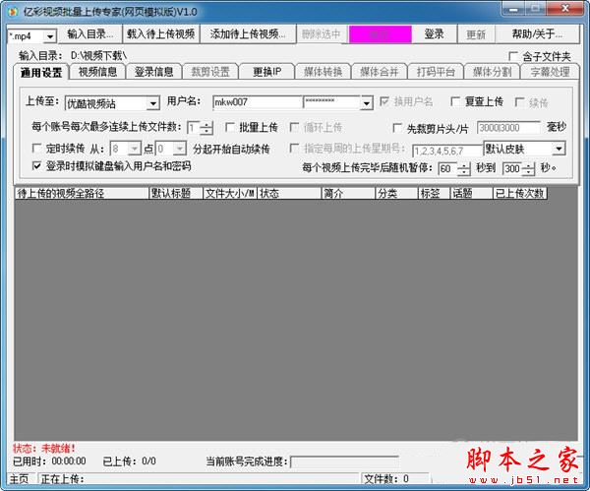The height and width of the screenshot is (491, 590).
Task: Click 默认标题 column header
Action: click(x=176, y=194)
